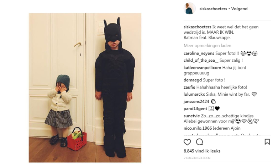
Task: View the 8.845 vind-ik-leuks list
Action: tap(202, 151)
